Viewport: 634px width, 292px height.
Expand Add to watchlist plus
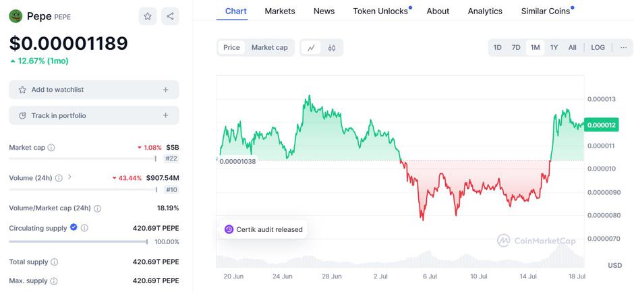[165, 90]
